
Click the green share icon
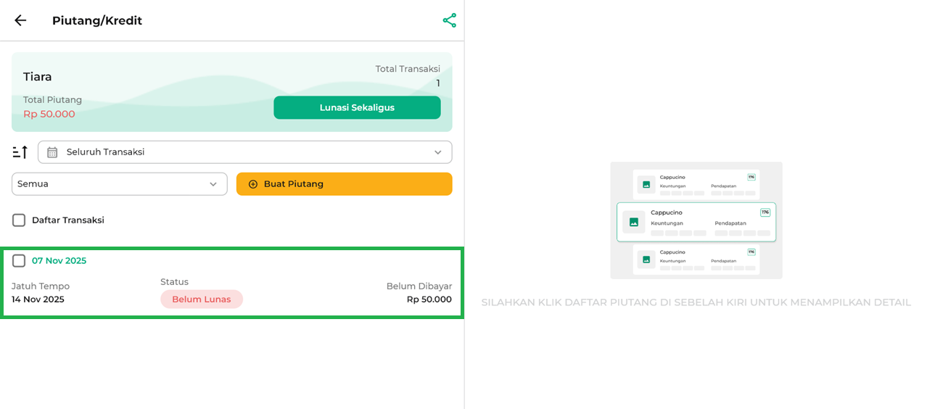click(x=450, y=20)
